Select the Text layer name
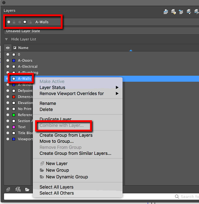Image resolution: width=199 pixels, height=204 pixels. (x=22, y=127)
